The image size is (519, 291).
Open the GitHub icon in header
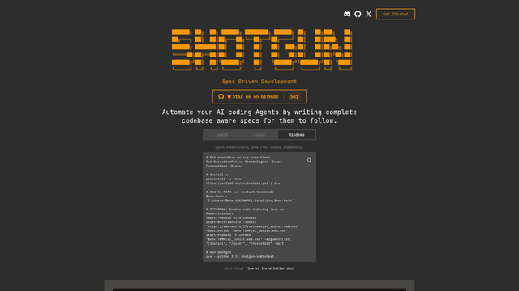pos(358,14)
